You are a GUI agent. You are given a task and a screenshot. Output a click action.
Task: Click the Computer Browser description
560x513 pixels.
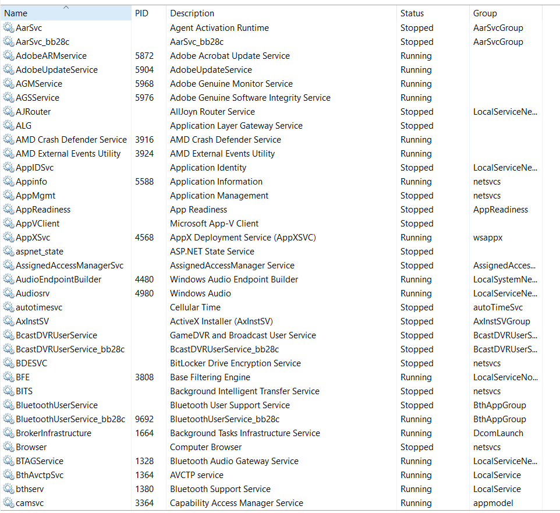click(x=205, y=447)
